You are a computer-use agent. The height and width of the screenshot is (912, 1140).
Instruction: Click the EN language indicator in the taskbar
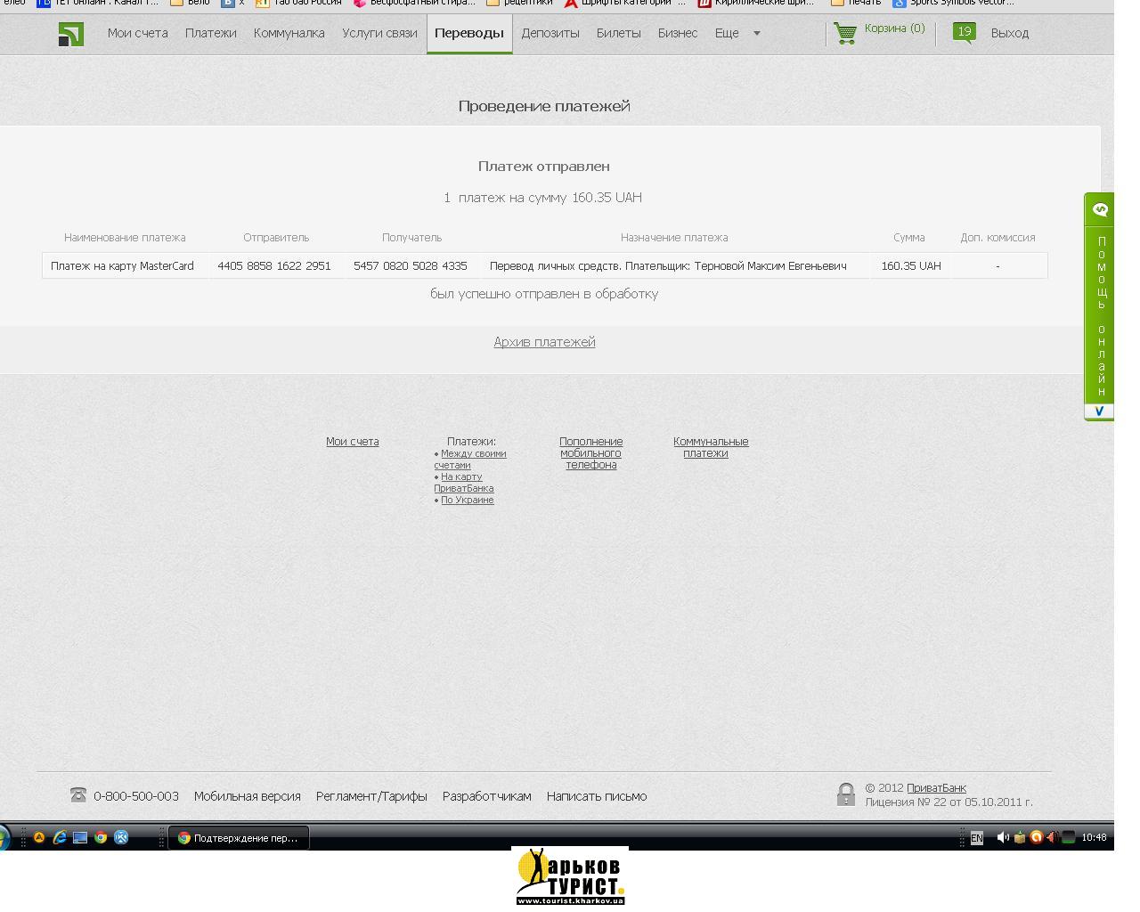tap(977, 838)
